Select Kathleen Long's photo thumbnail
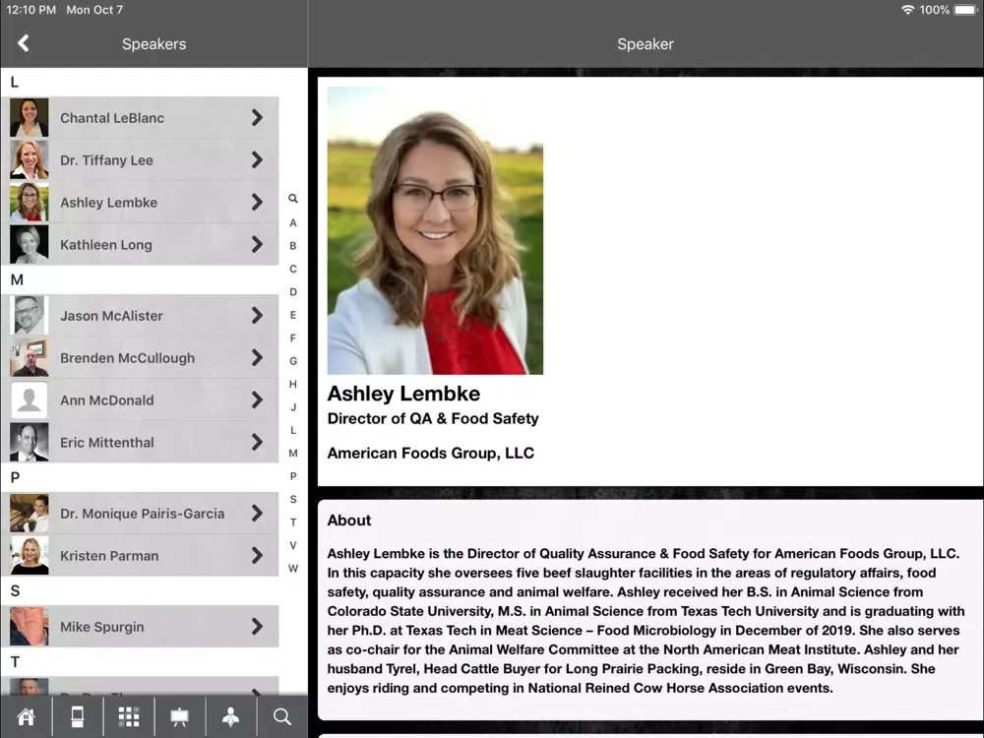This screenshot has height=738, width=984. coord(29,244)
